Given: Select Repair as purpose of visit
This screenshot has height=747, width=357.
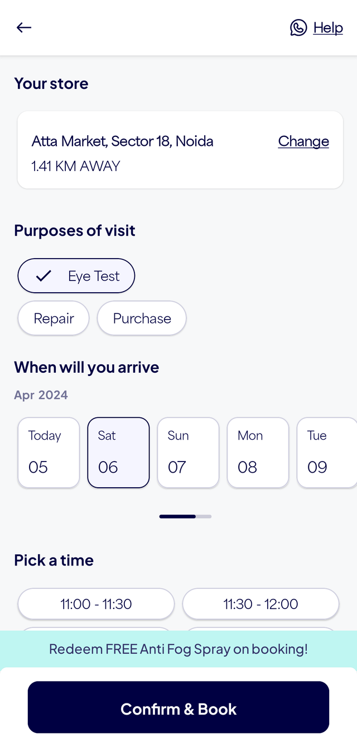Looking at the screenshot, I should [x=54, y=318].
